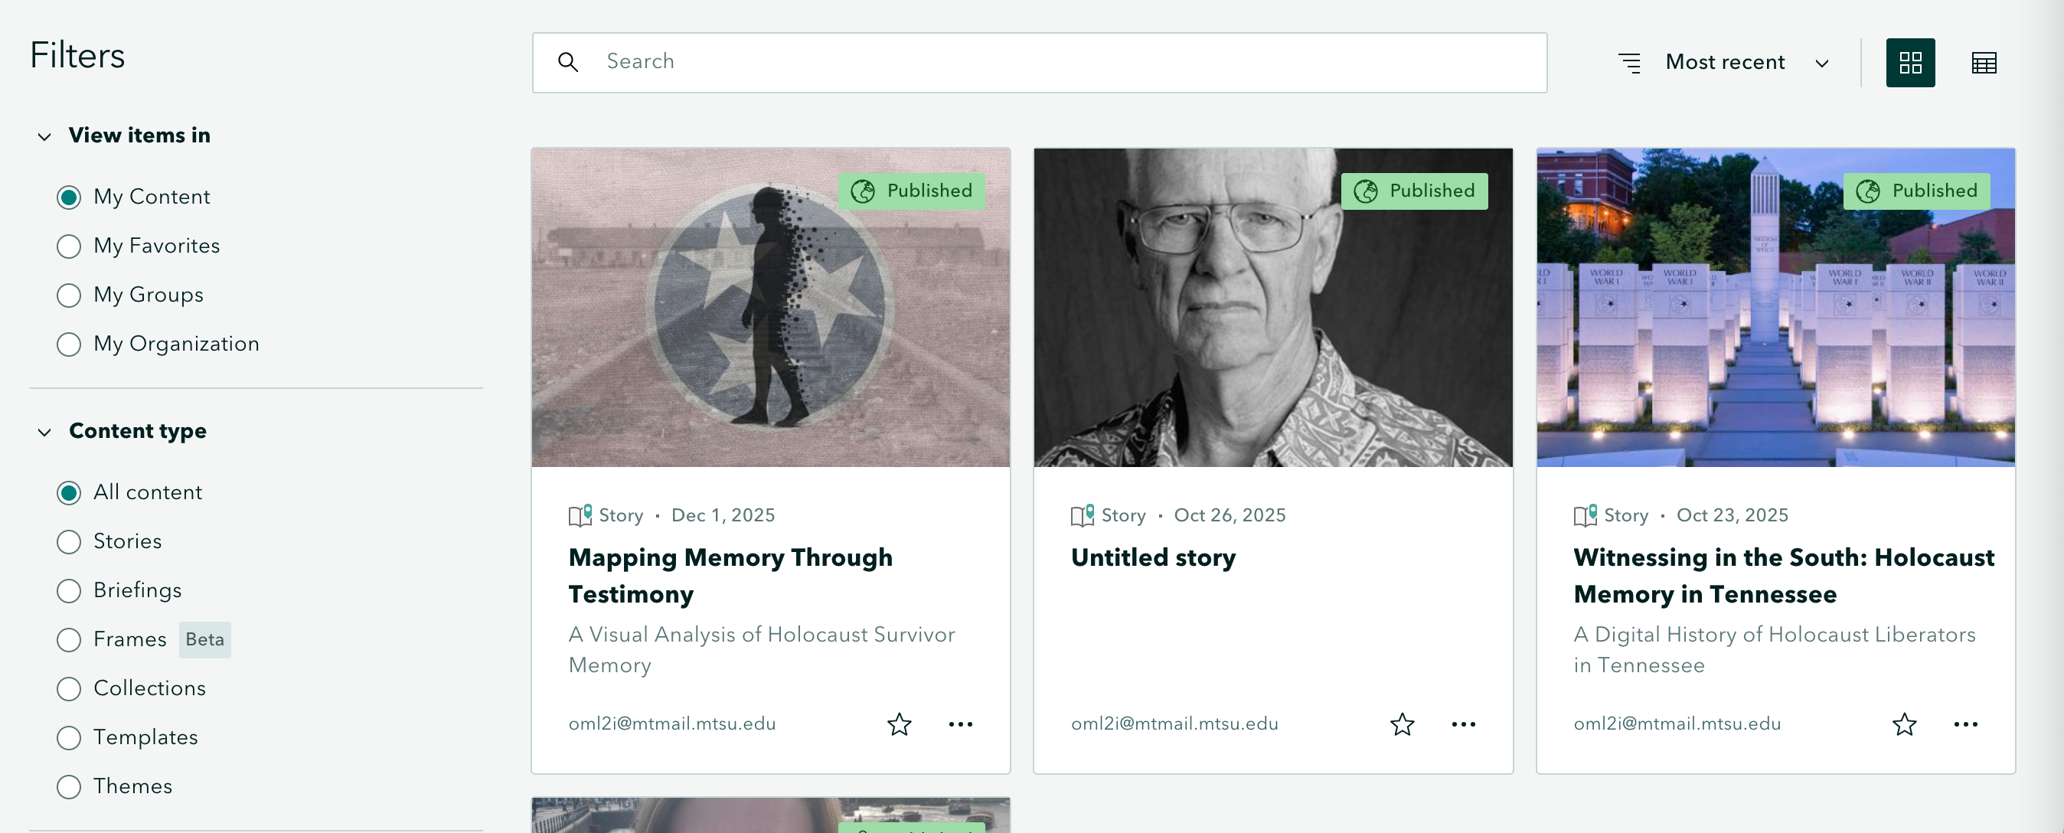Viewport: 2064px width, 833px height.
Task: Star the Witnessing in the South story
Action: 1905,724
